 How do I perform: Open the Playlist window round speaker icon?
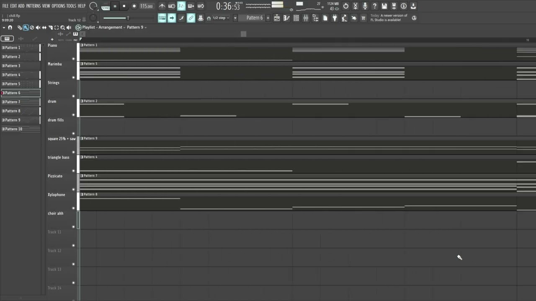[x=78, y=28]
